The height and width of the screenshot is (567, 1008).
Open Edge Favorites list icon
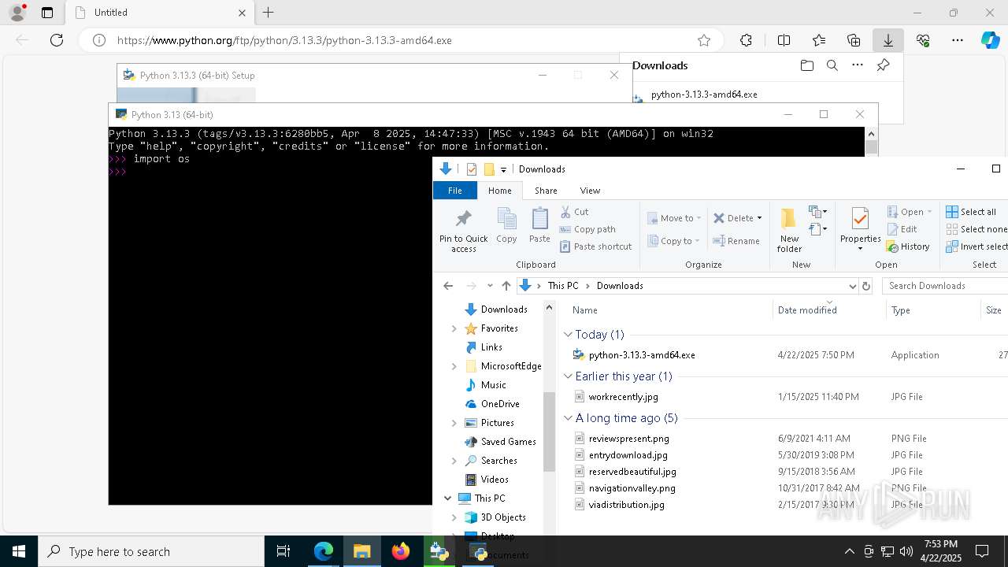(819, 40)
